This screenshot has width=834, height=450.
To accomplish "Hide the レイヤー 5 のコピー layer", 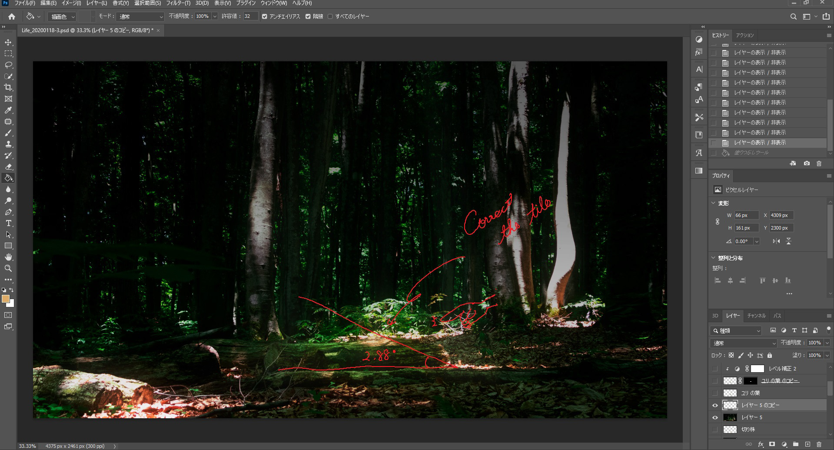I will (715, 405).
